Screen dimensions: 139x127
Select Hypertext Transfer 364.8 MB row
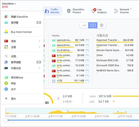(115, 41)
